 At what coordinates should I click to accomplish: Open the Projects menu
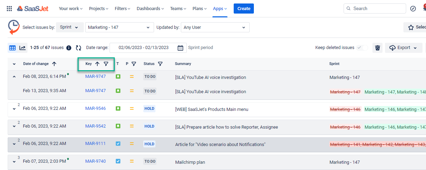[98, 8]
